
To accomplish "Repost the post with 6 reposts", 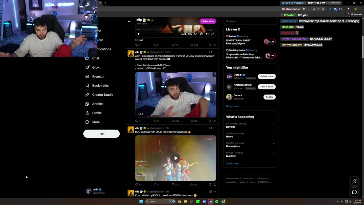I will coord(156,45).
